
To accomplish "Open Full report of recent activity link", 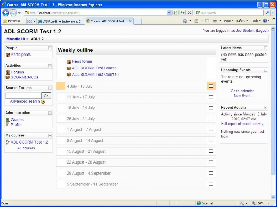I will pos(244,124).
